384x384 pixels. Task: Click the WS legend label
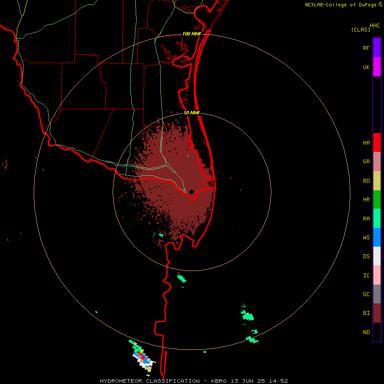pyautogui.click(x=366, y=238)
